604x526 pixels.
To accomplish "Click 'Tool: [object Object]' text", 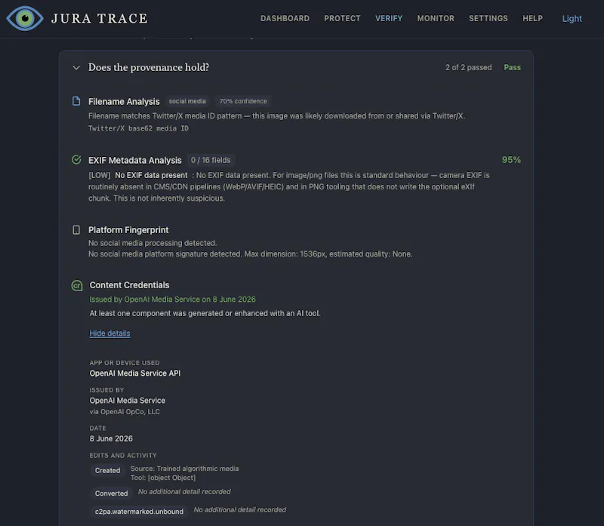I will (x=163, y=478).
